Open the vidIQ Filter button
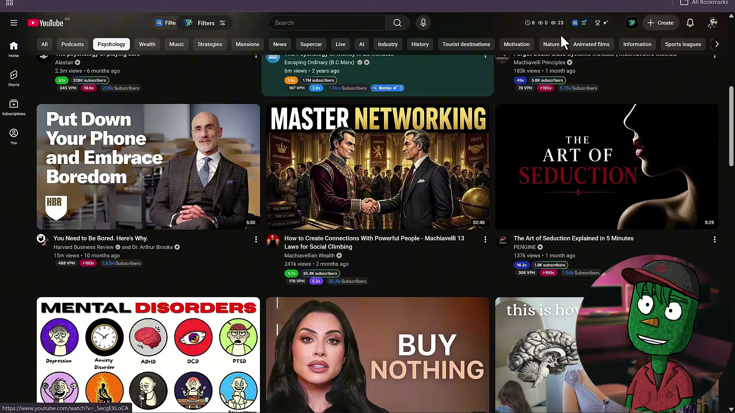This screenshot has height=413, width=735. coord(165,23)
